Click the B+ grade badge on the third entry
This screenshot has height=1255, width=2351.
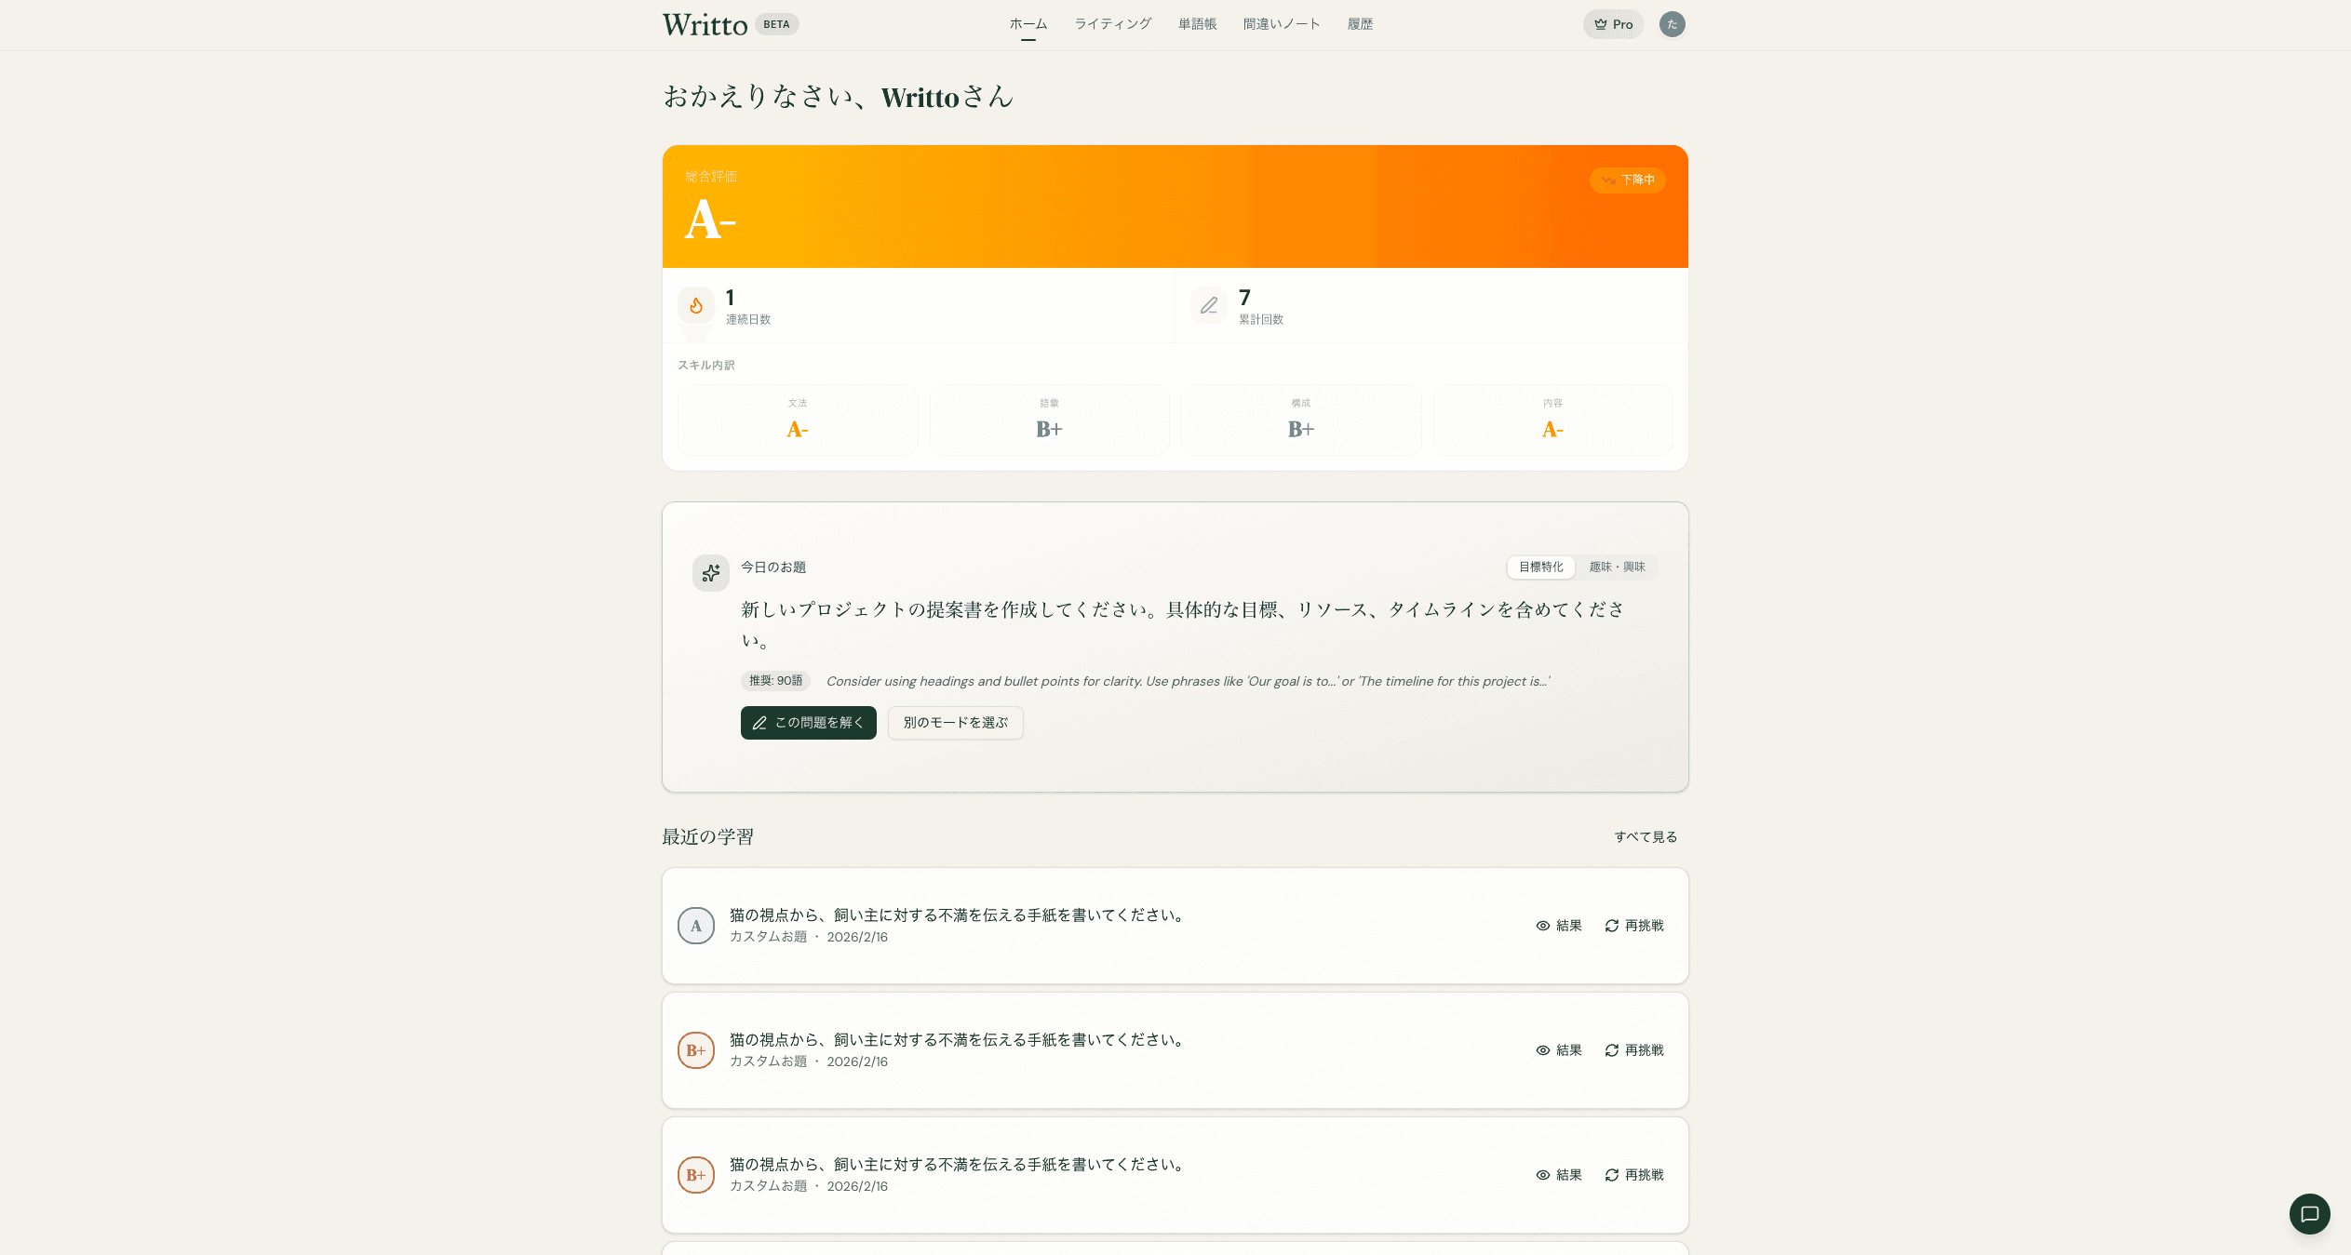tap(696, 1175)
